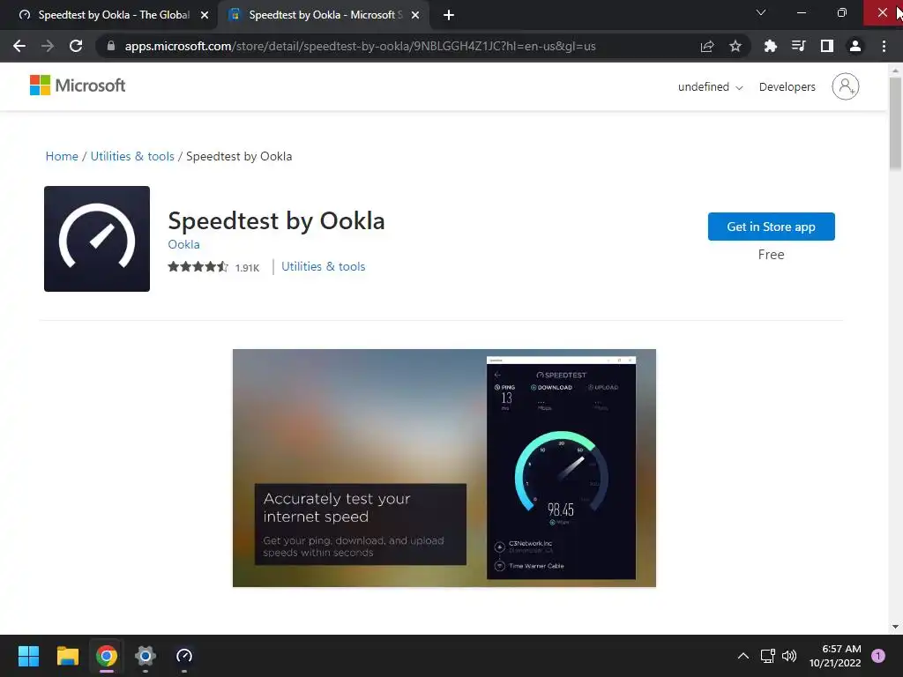Click the volume speaker tray icon

789,656
